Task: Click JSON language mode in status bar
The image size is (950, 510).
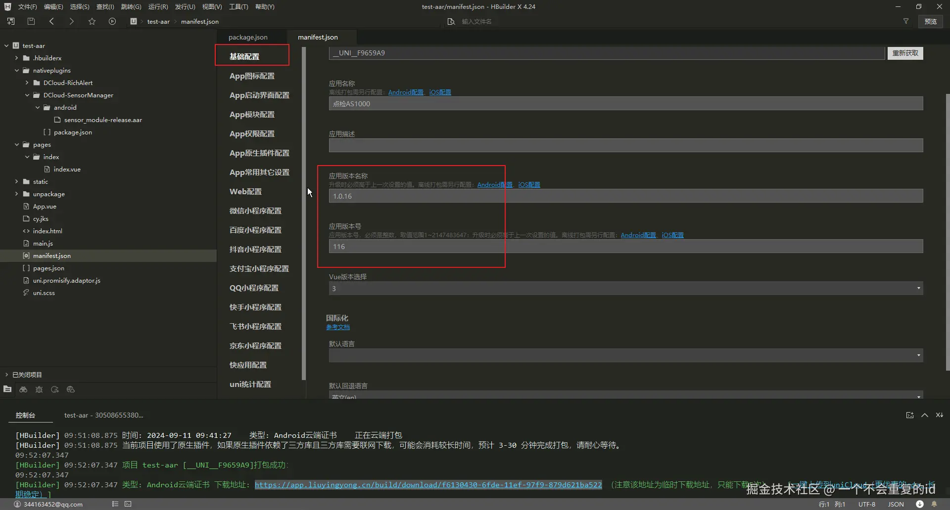Action: [896, 504]
